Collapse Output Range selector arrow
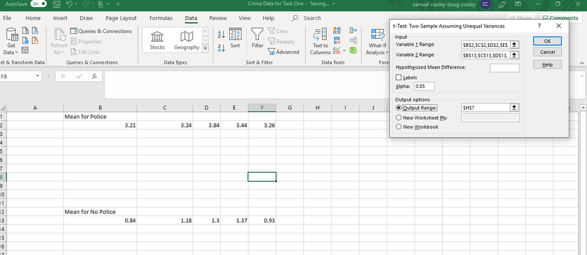Viewport: 587px width, 255px height. pyautogui.click(x=514, y=107)
